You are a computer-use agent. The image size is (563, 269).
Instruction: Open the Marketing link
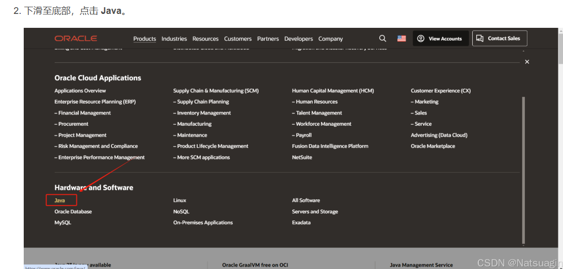(425, 102)
